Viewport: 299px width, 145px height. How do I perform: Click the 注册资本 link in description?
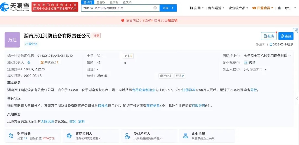pyautogui.click(x=189, y=90)
